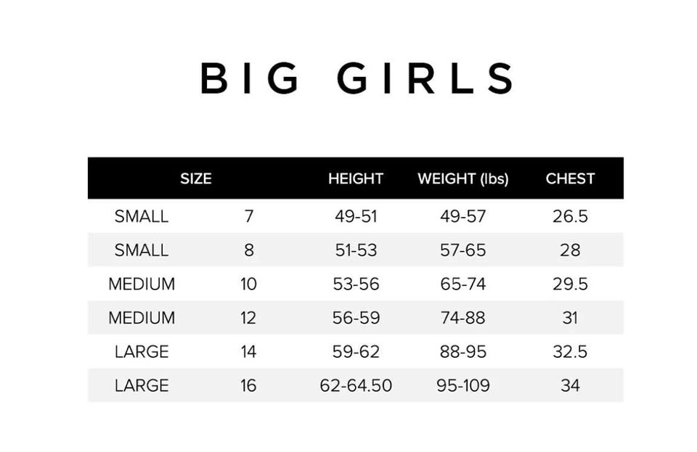The width and height of the screenshot is (697, 452).
Task: Select the size number 14 cell
Action: click(249, 352)
